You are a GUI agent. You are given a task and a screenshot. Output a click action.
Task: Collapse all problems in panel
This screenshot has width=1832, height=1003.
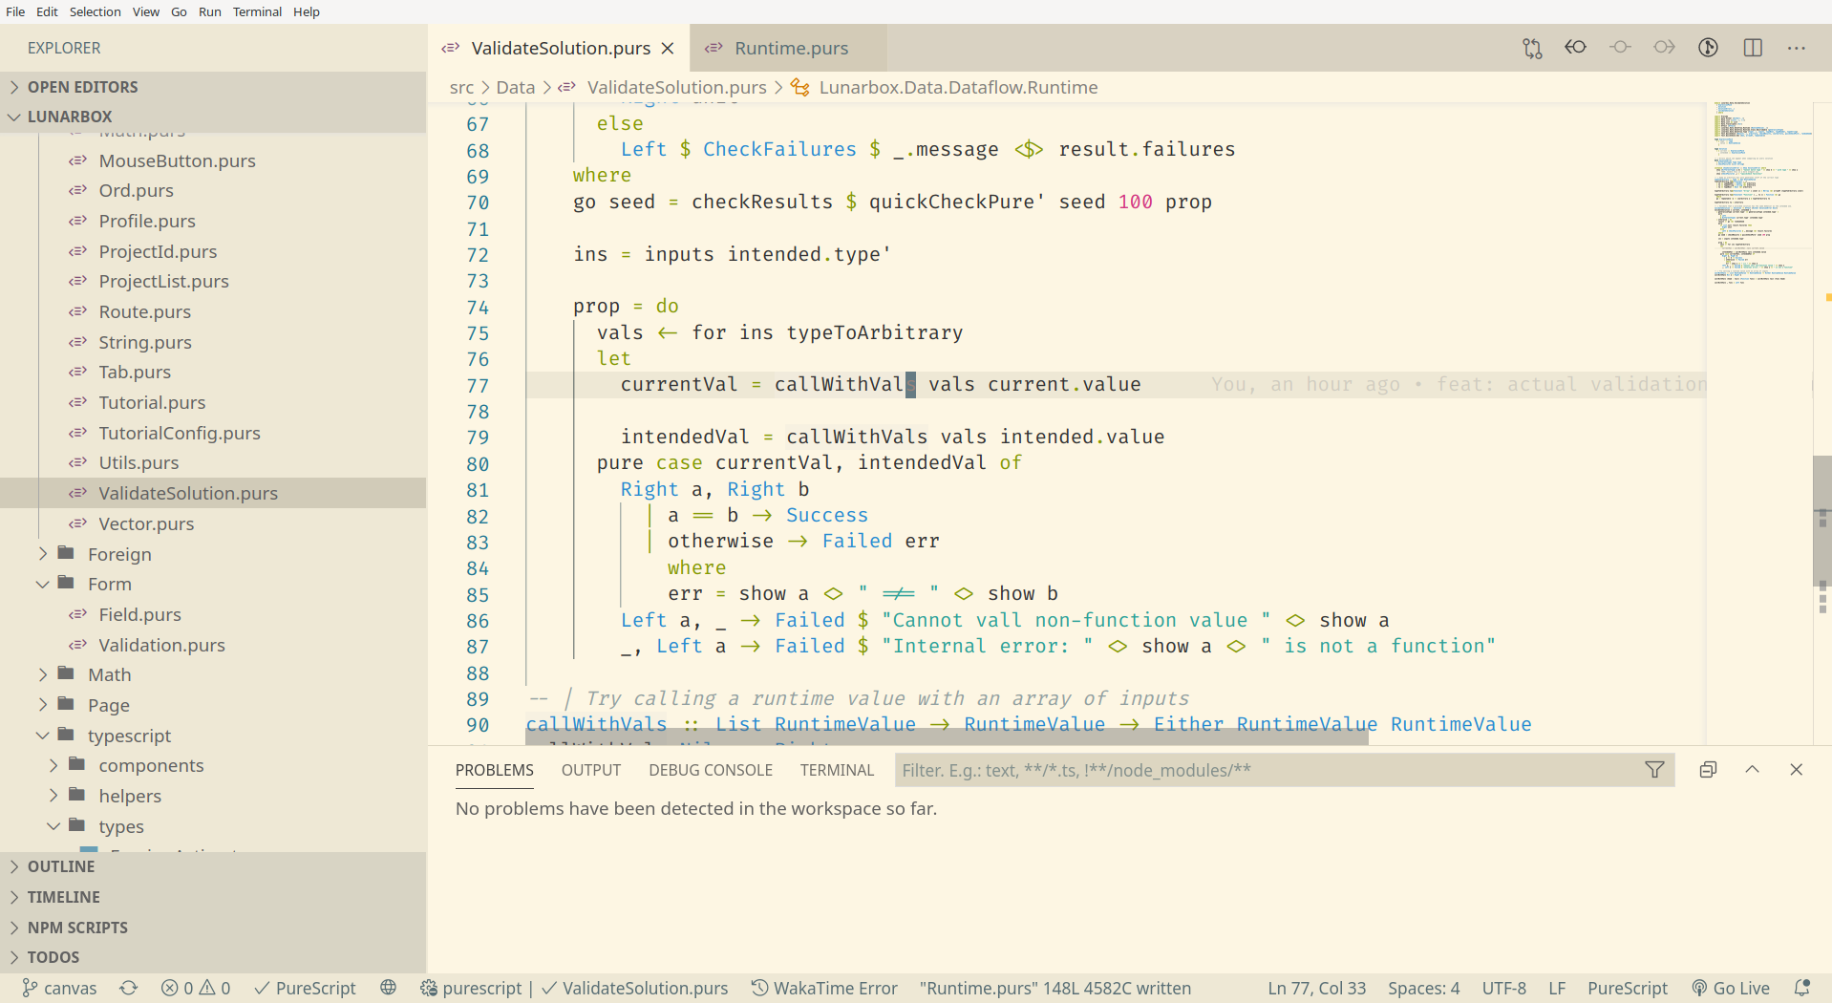[x=1708, y=770]
